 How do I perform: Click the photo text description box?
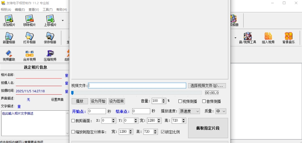[33, 123]
